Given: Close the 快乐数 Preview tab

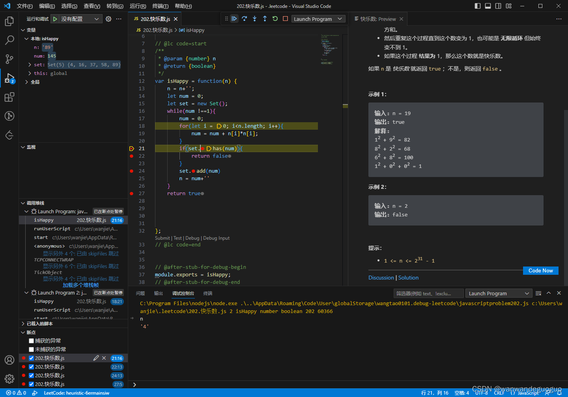Looking at the screenshot, I should coord(401,19).
